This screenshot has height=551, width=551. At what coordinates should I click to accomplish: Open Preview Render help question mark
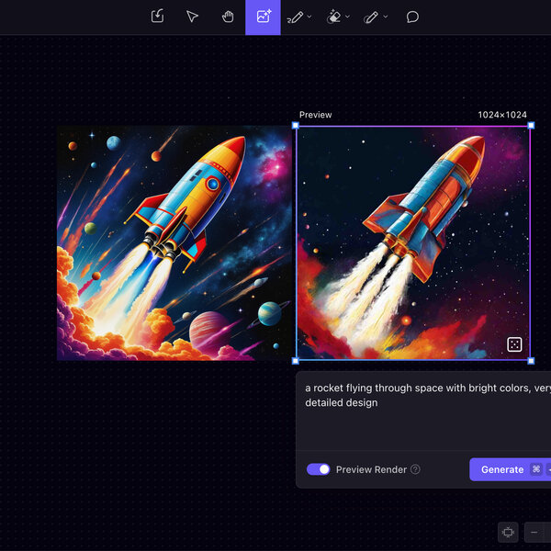(415, 469)
